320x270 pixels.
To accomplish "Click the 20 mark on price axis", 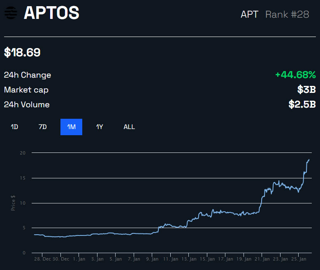I will pyautogui.click(x=23, y=153).
